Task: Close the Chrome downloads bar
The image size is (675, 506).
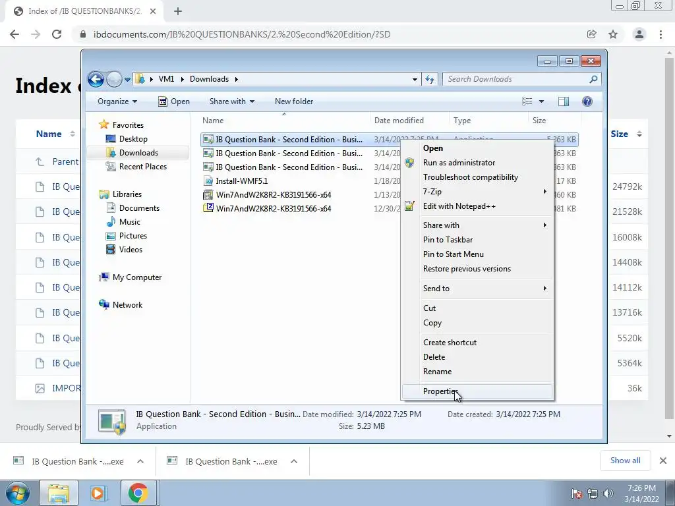Action: coord(663,461)
